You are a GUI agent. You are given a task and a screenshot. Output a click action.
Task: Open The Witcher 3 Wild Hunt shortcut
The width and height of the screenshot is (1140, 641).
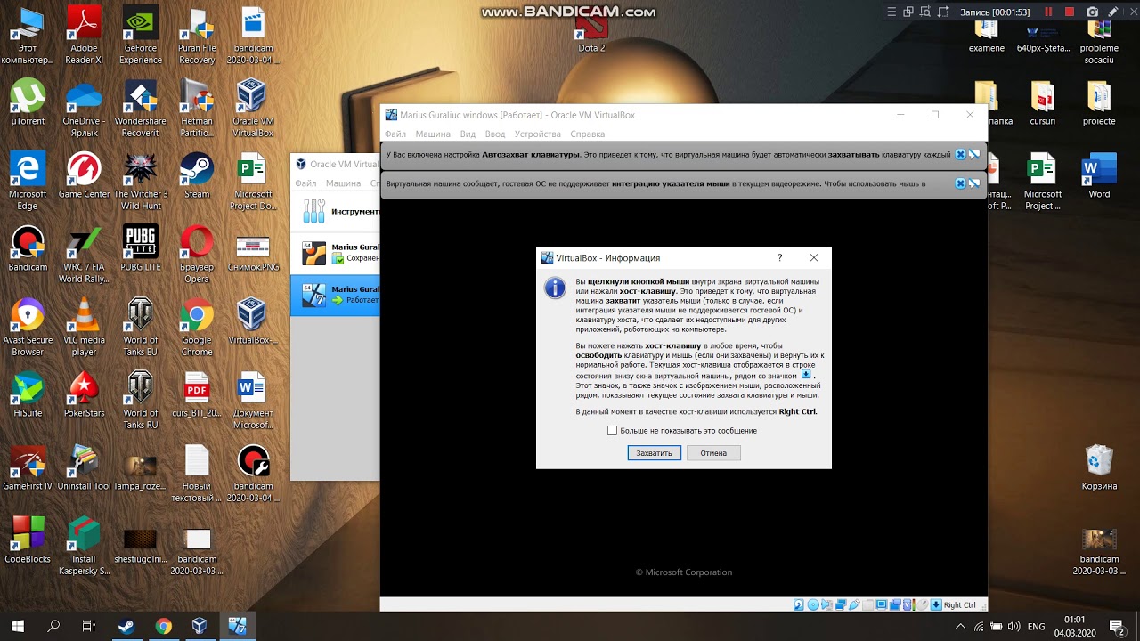[x=141, y=182]
